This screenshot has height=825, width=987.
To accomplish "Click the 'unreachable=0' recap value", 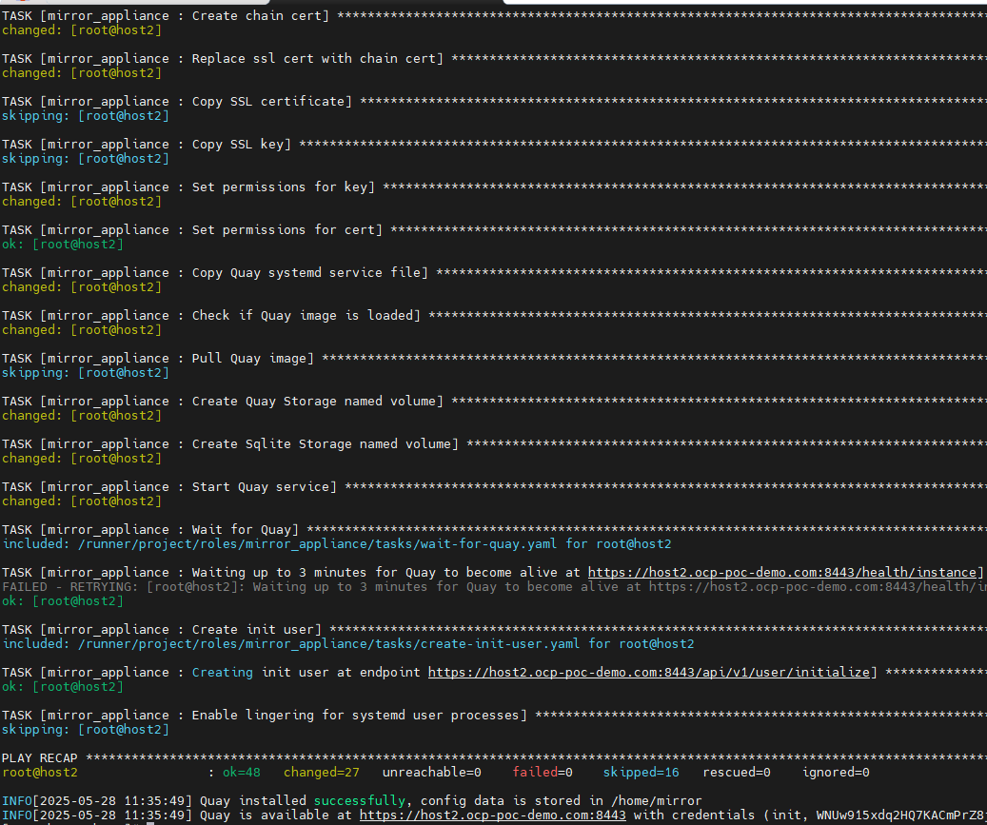I will 432,772.
